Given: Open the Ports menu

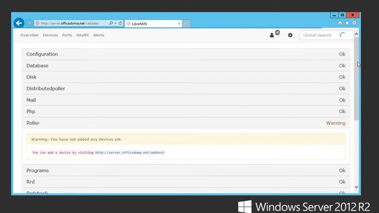Looking at the screenshot, I should [x=67, y=35].
